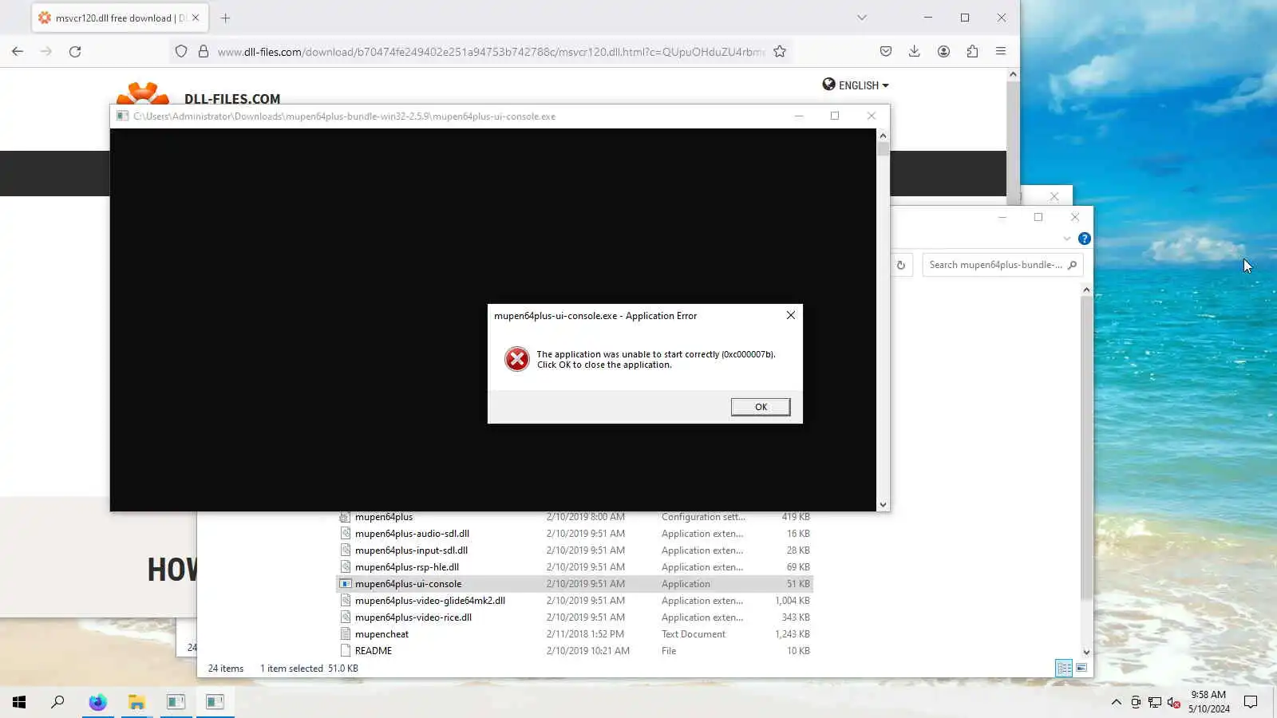Open the list all tabs dropdown
The height and width of the screenshot is (718, 1277).
click(x=862, y=18)
